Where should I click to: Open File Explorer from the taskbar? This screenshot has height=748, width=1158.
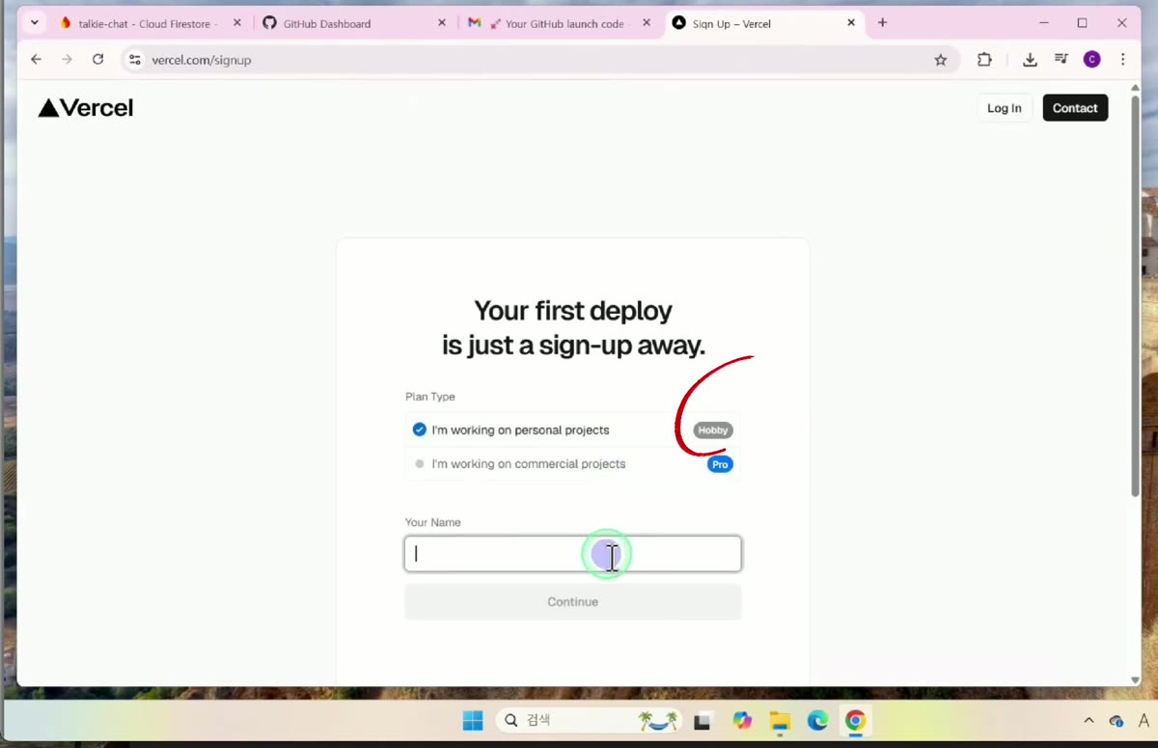780,721
